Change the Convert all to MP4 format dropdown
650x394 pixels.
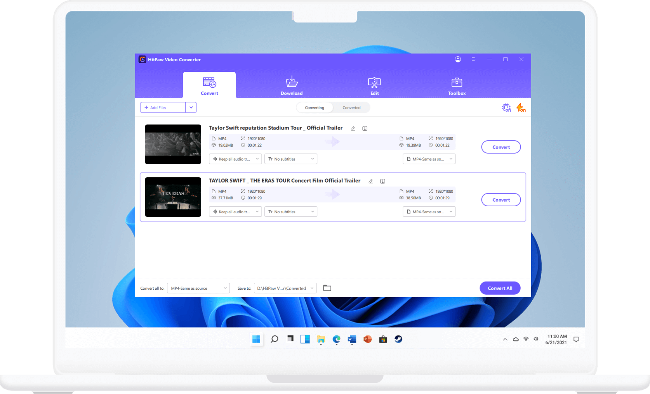click(198, 288)
